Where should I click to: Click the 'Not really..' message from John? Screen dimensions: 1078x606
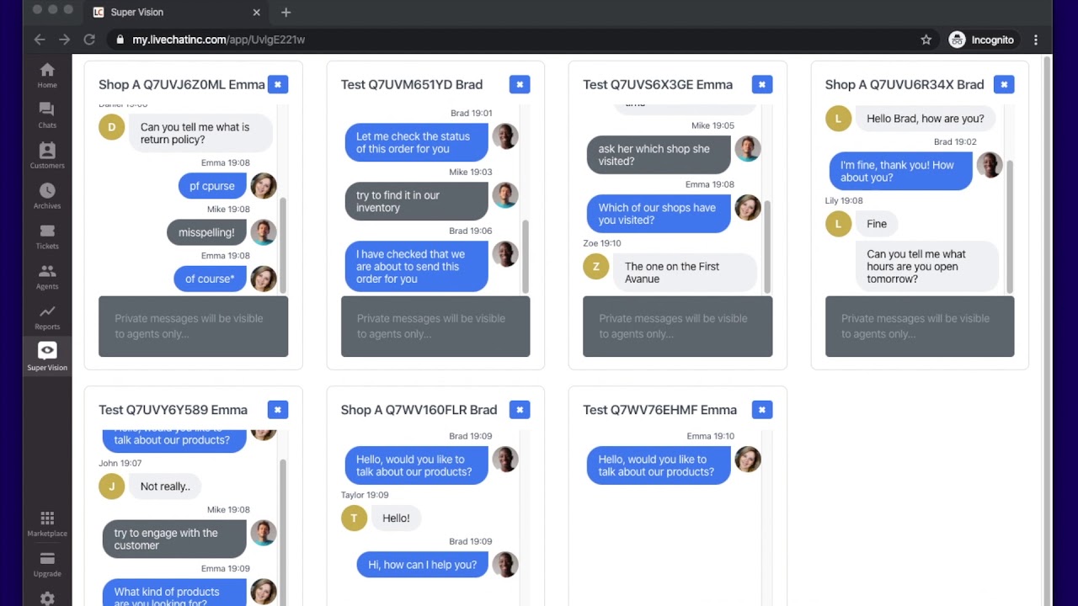point(165,486)
